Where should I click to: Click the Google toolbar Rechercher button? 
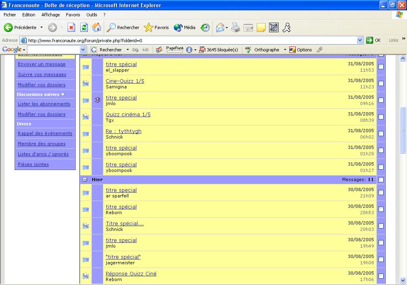click(x=107, y=50)
